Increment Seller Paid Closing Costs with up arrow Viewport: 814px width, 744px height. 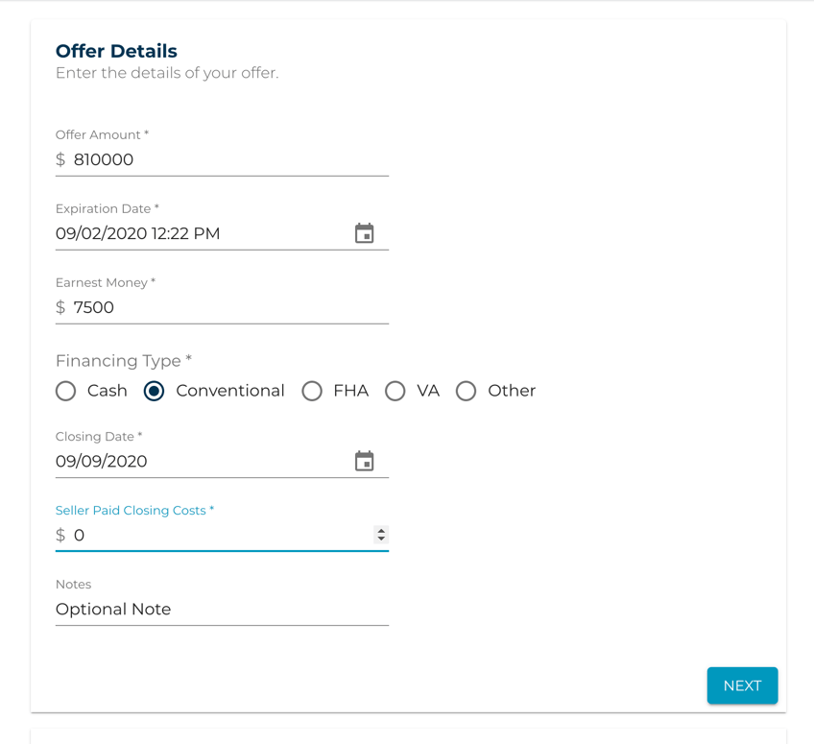pos(381,530)
